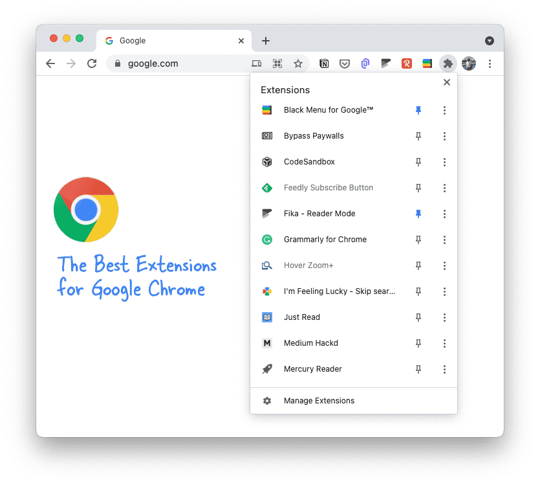
Task: Reload the current page
Action: (x=92, y=63)
